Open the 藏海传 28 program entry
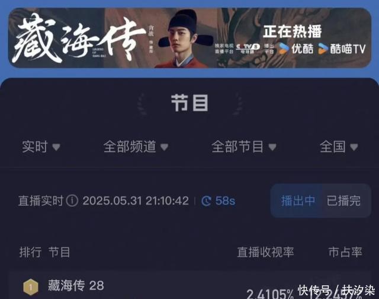 point(76,285)
